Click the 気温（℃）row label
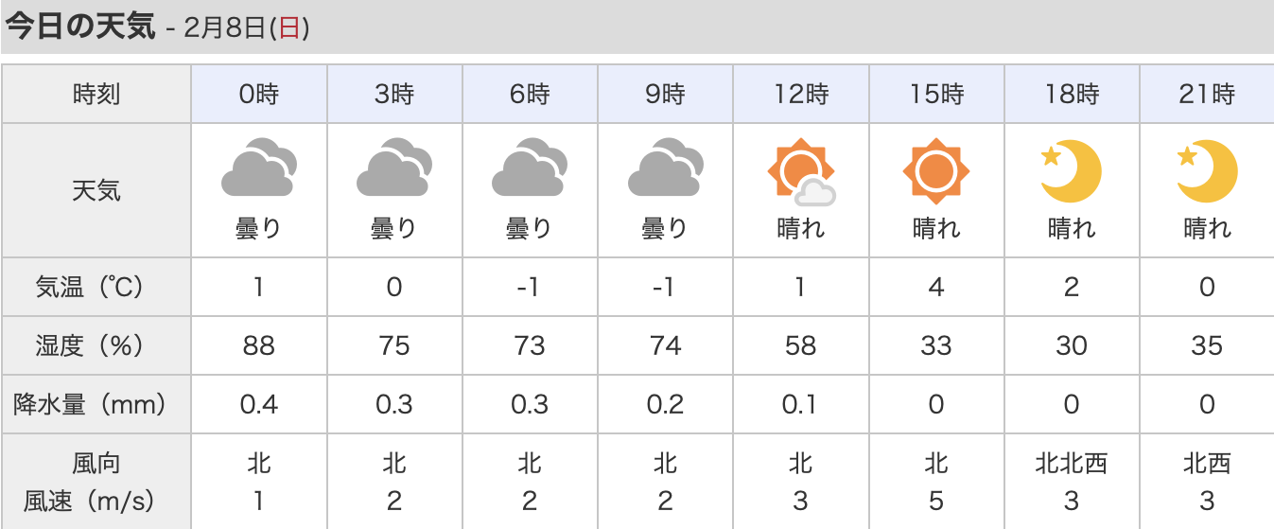The height and width of the screenshot is (529, 1274). point(96,287)
